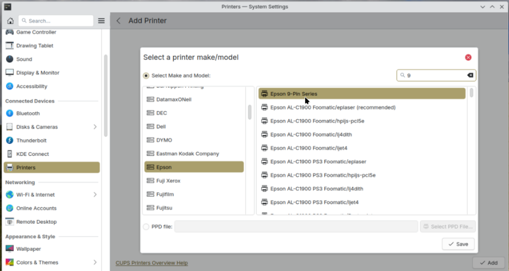Select Epson AL-C1900 Foomatic/eplaser (recommended) driver
509x271 pixels.
[333, 107]
